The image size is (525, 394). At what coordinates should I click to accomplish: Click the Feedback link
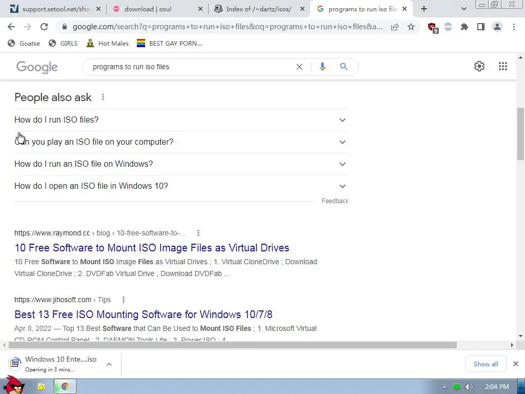[x=335, y=201]
